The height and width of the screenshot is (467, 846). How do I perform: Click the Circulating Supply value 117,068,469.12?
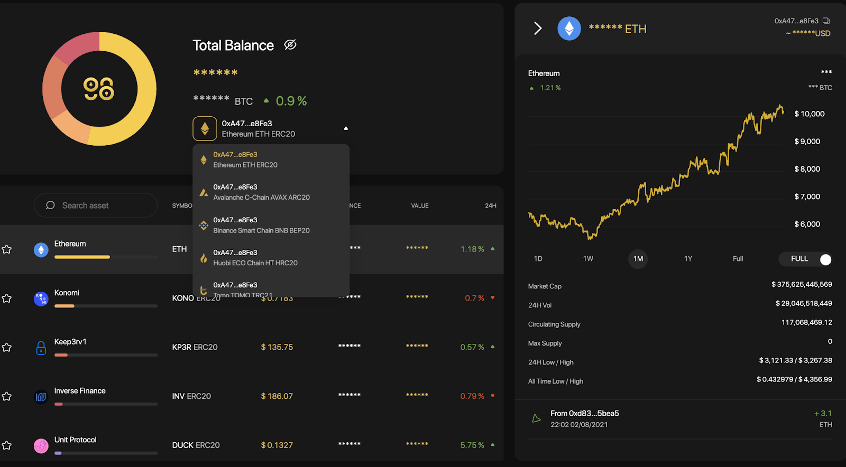(807, 322)
